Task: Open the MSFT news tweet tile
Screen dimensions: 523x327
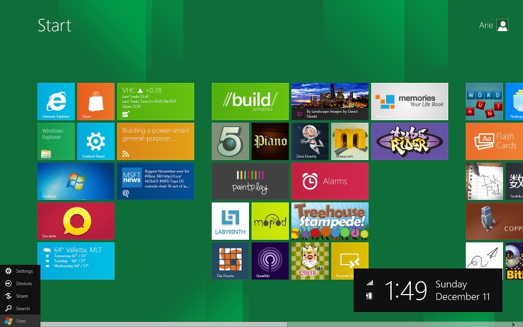Action: (x=156, y=181)
